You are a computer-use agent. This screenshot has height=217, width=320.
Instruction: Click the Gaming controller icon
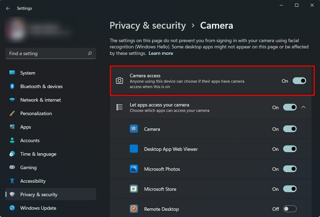coord(12,167)
